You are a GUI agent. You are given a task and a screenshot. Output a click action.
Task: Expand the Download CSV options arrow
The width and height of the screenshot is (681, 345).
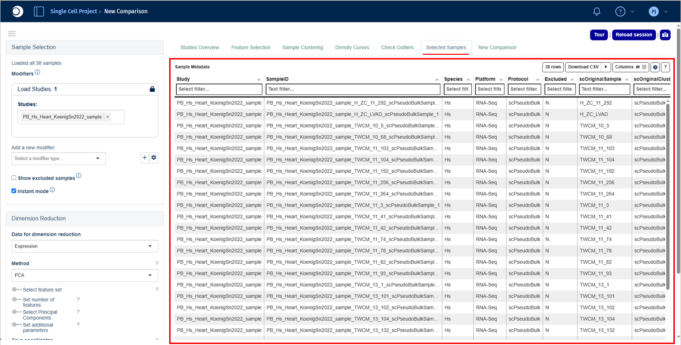tap(606, 67)
